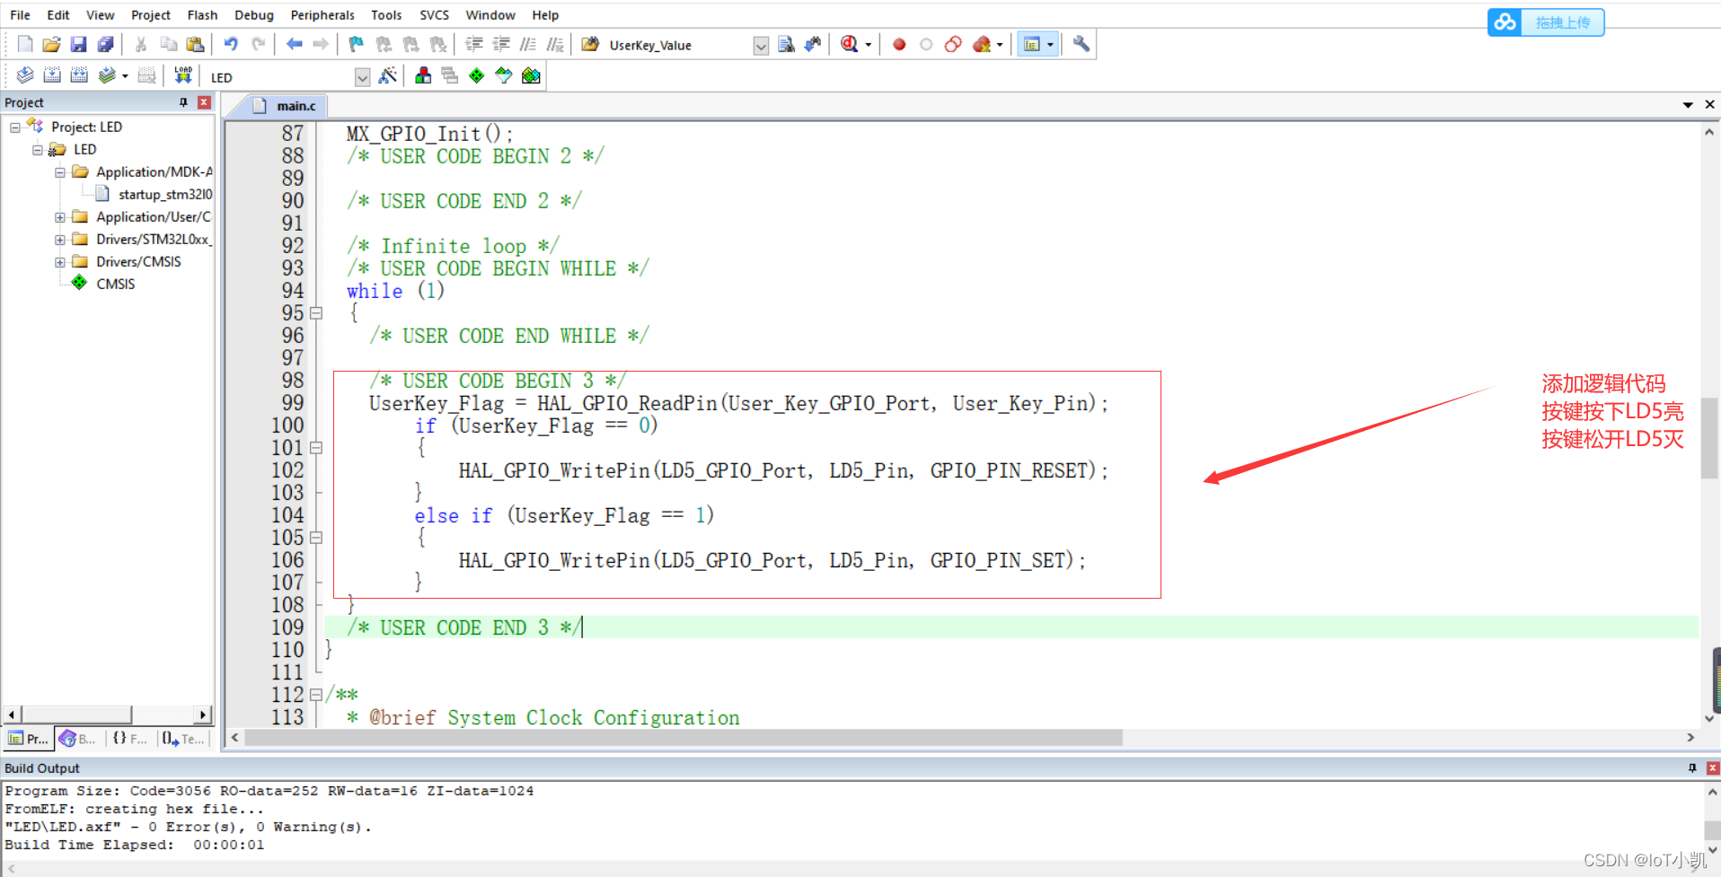The height and width of the screenshot is (877, 1721).
Task: Open the LED target dropdown
Action: pos(362,78)
